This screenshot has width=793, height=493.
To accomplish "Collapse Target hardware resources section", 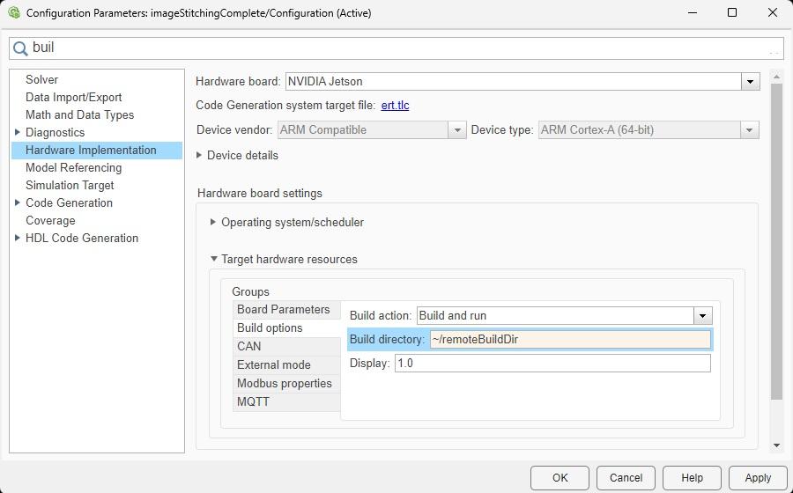I will 214,259.
